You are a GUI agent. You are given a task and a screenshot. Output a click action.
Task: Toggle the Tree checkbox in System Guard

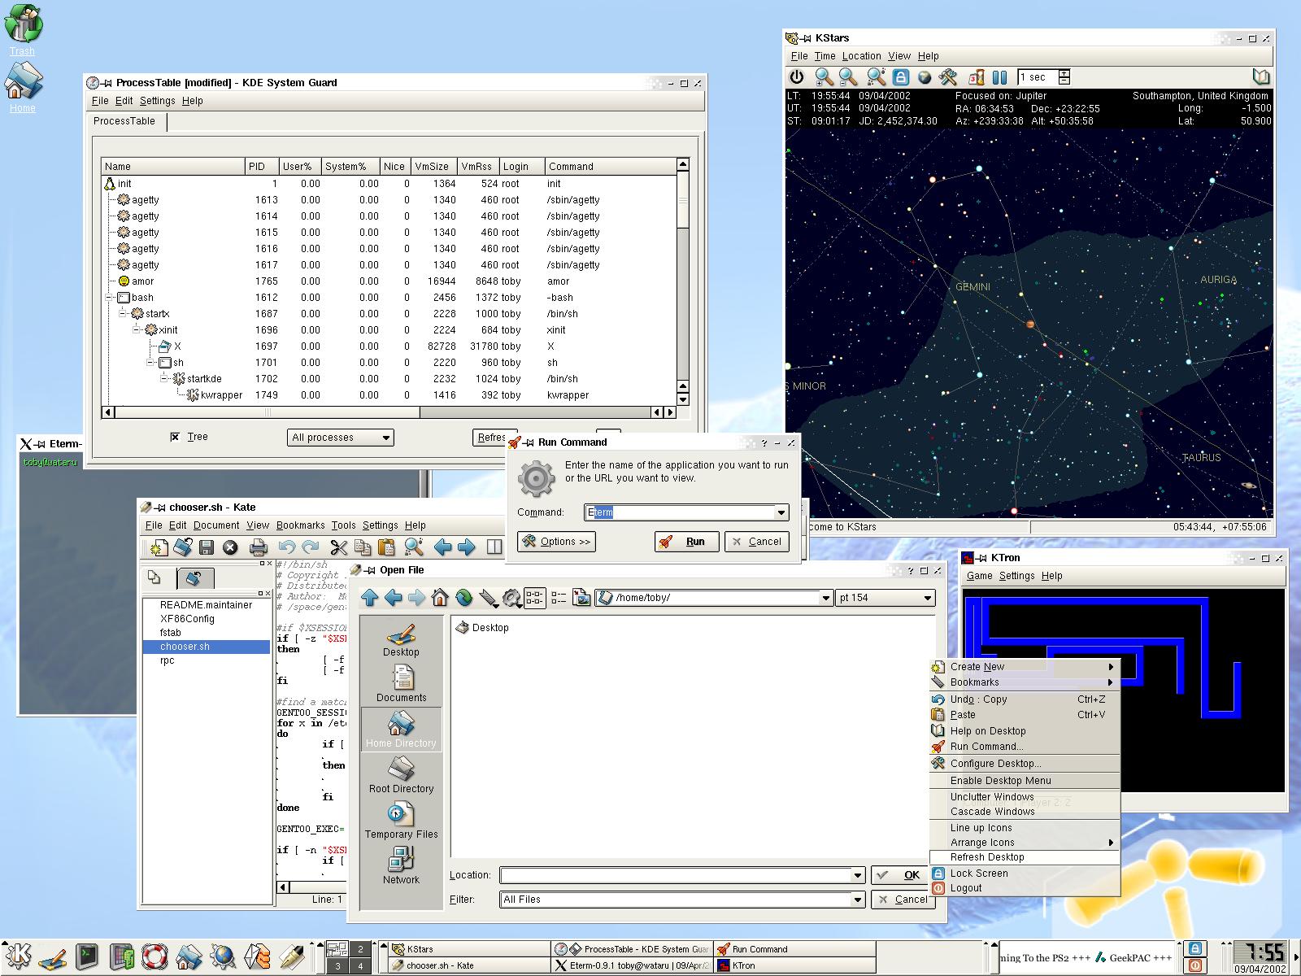[175, 437]
